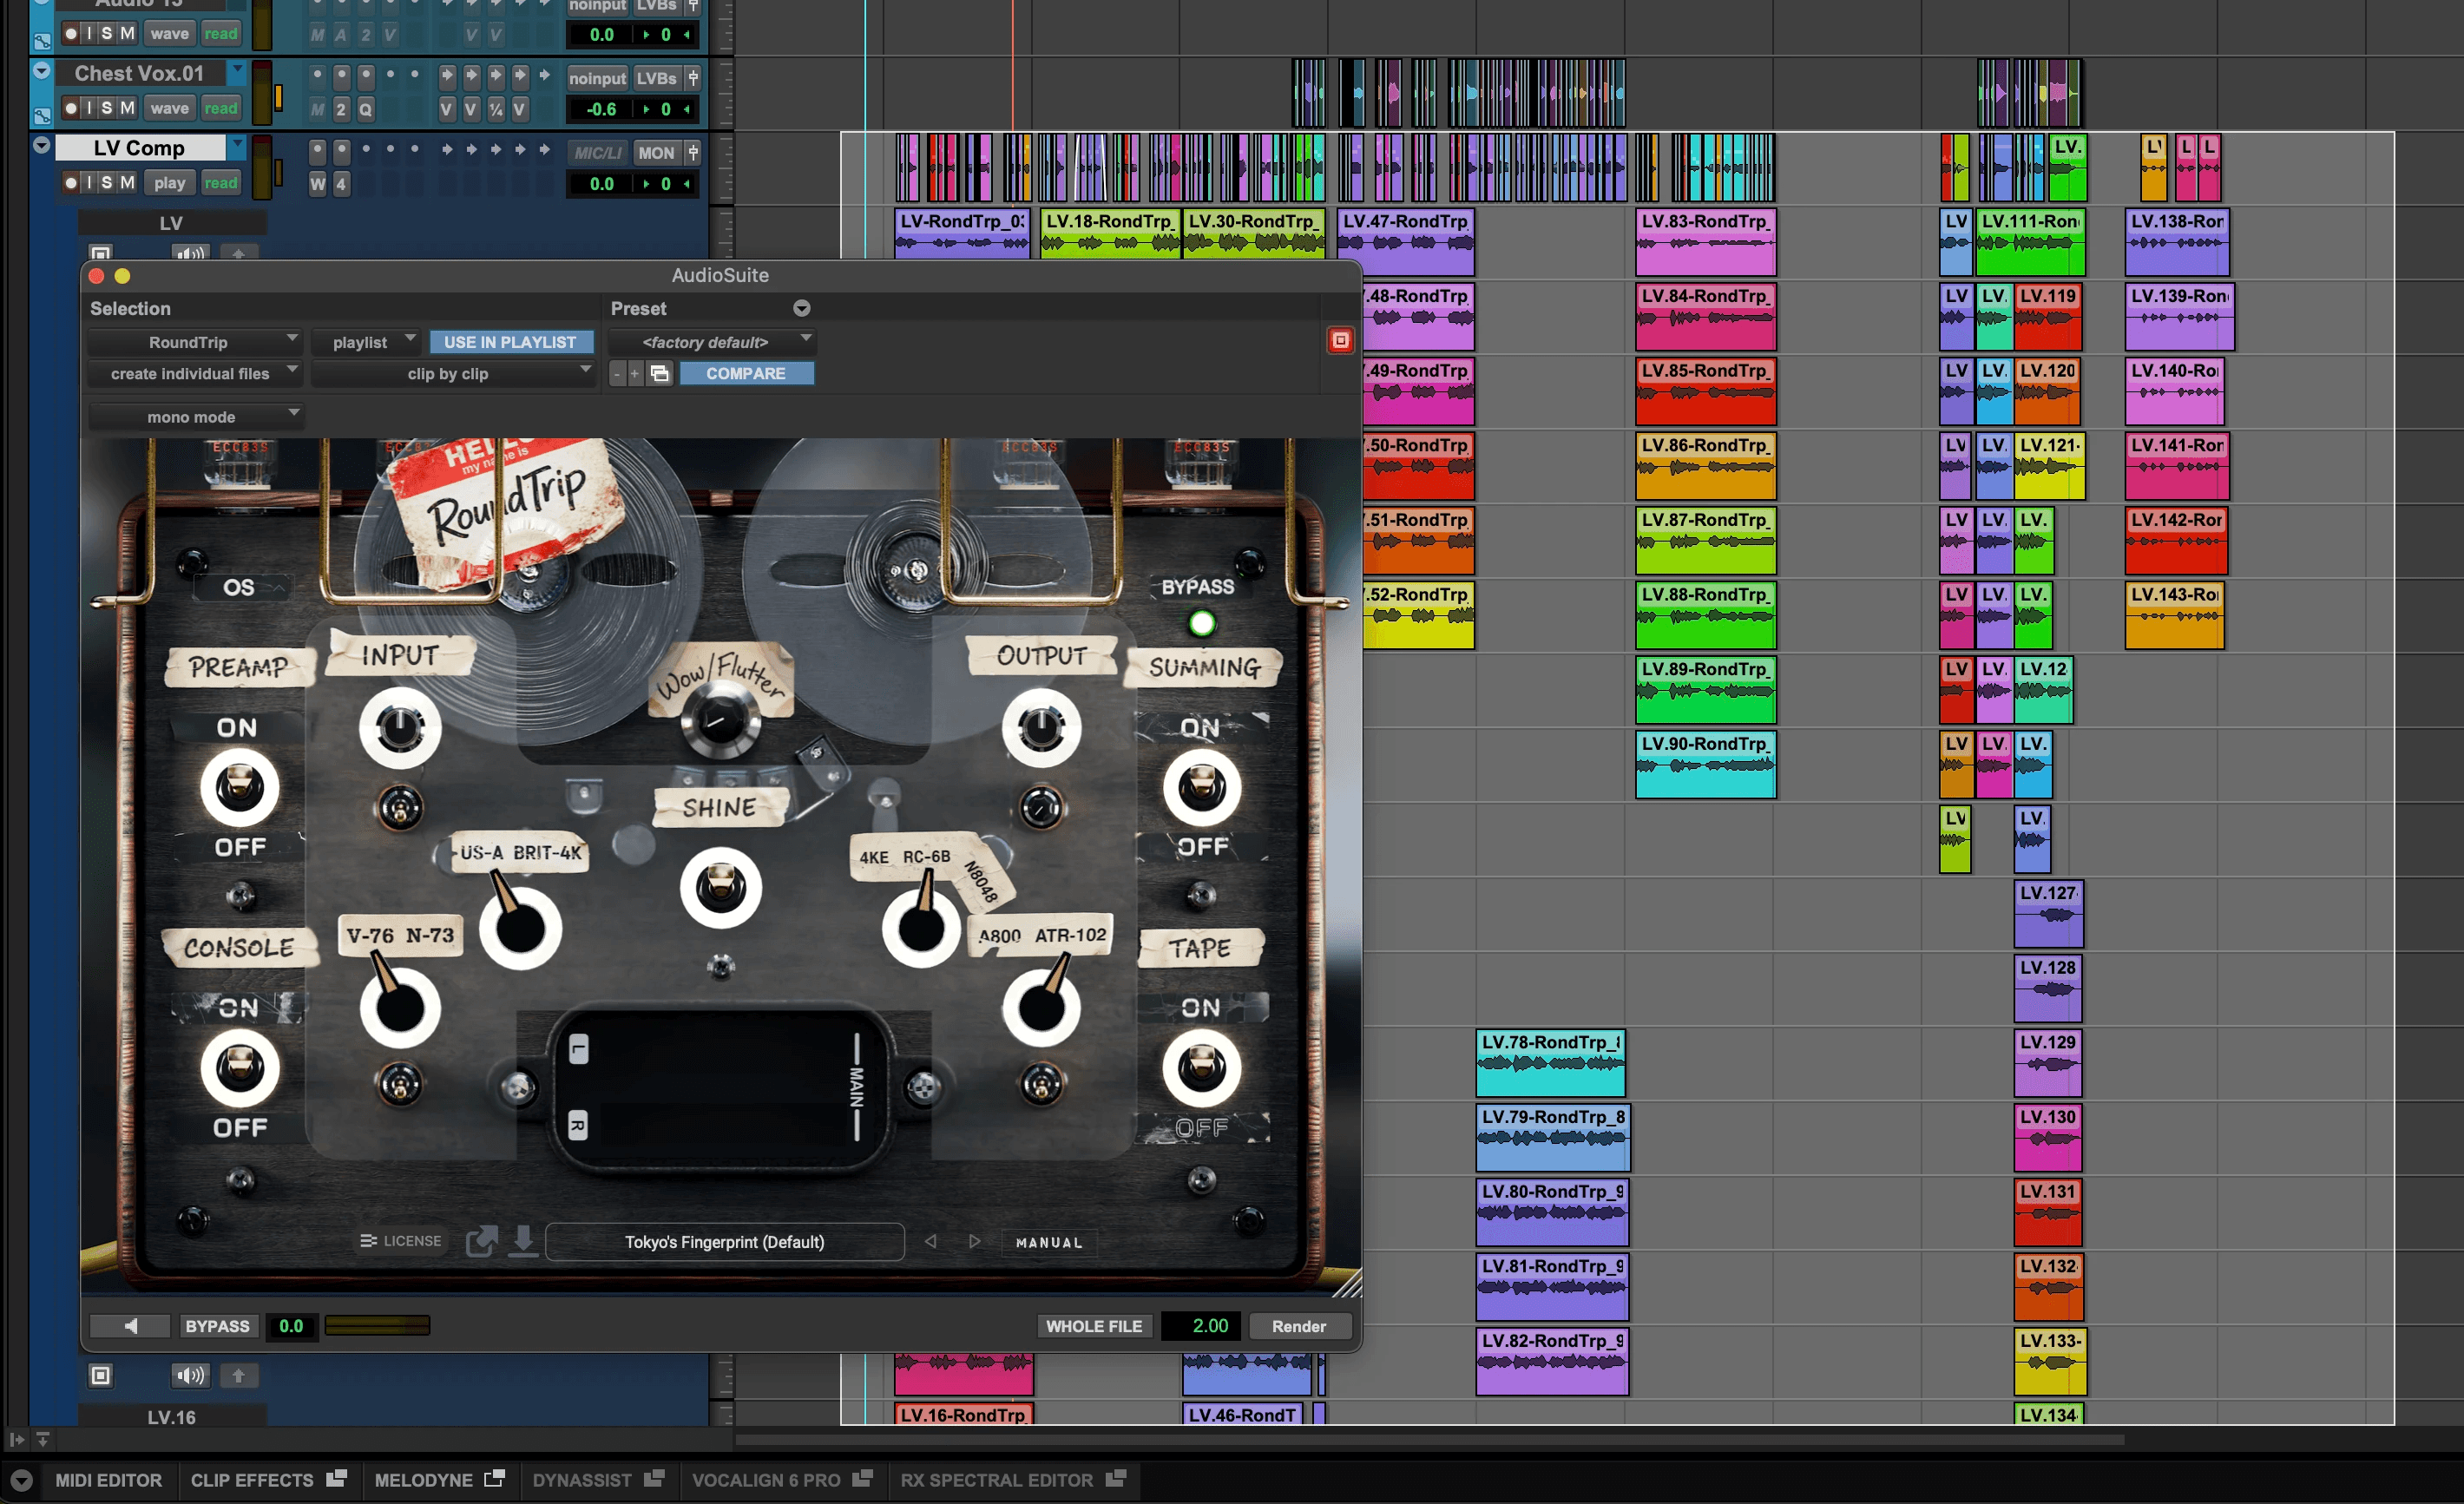This screenshot has width=2464, height=1504.
Task: Click the elastic audio icon on Chest Vox.01
Action: [42, 116]
